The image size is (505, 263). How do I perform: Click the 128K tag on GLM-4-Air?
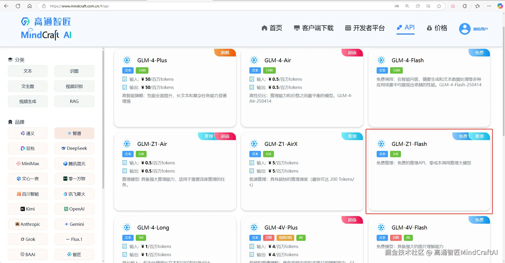[x=269, y=70]
